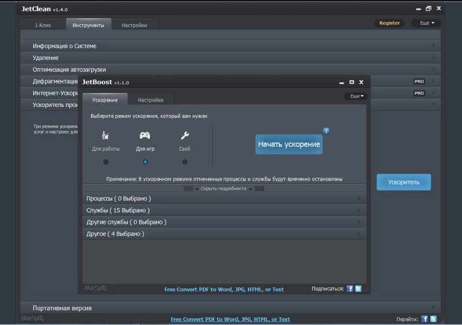Select the game controller mode icon
Image resolution: width=462 pixels, height=325 pixels.
pos(145,135)
